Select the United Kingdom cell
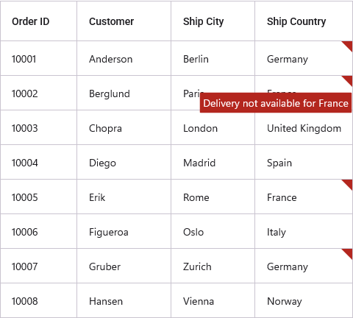This screenshot has width=353, height=318. 304,127
